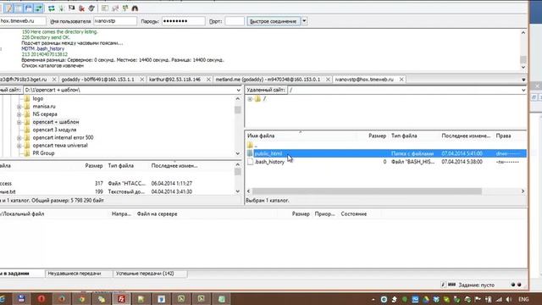Screen dimensions: 542x305
Task: Switch to the godaddy b0ff6491 connection tab
Action: [98, 80]
